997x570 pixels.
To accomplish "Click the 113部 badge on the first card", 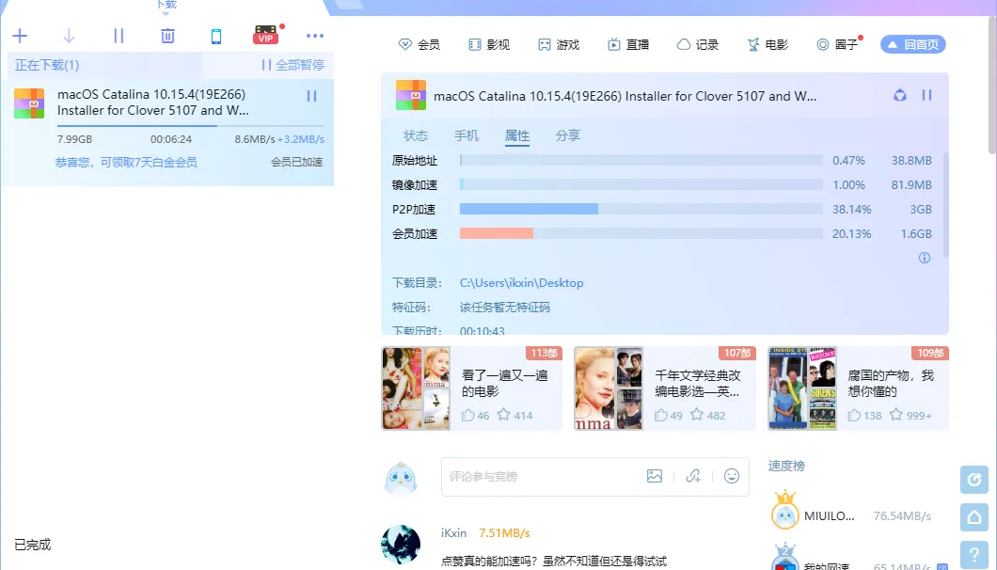I will click(x=544, y=353).
